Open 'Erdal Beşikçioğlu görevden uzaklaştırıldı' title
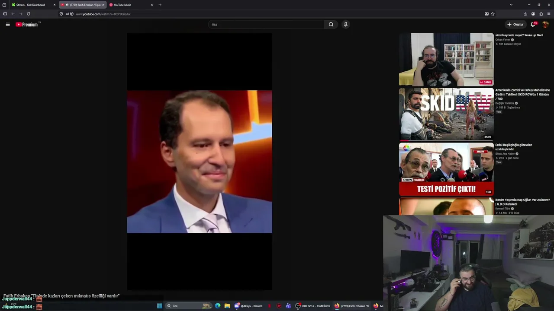This screenshot has height=311, width=554. point(514,147)
